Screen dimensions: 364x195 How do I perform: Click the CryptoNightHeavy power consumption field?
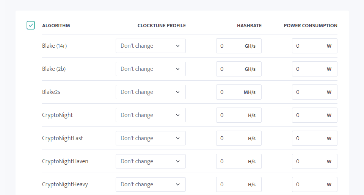tap(309, 184)
